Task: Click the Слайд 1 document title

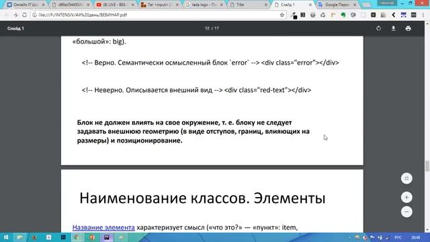Action: 15,28
